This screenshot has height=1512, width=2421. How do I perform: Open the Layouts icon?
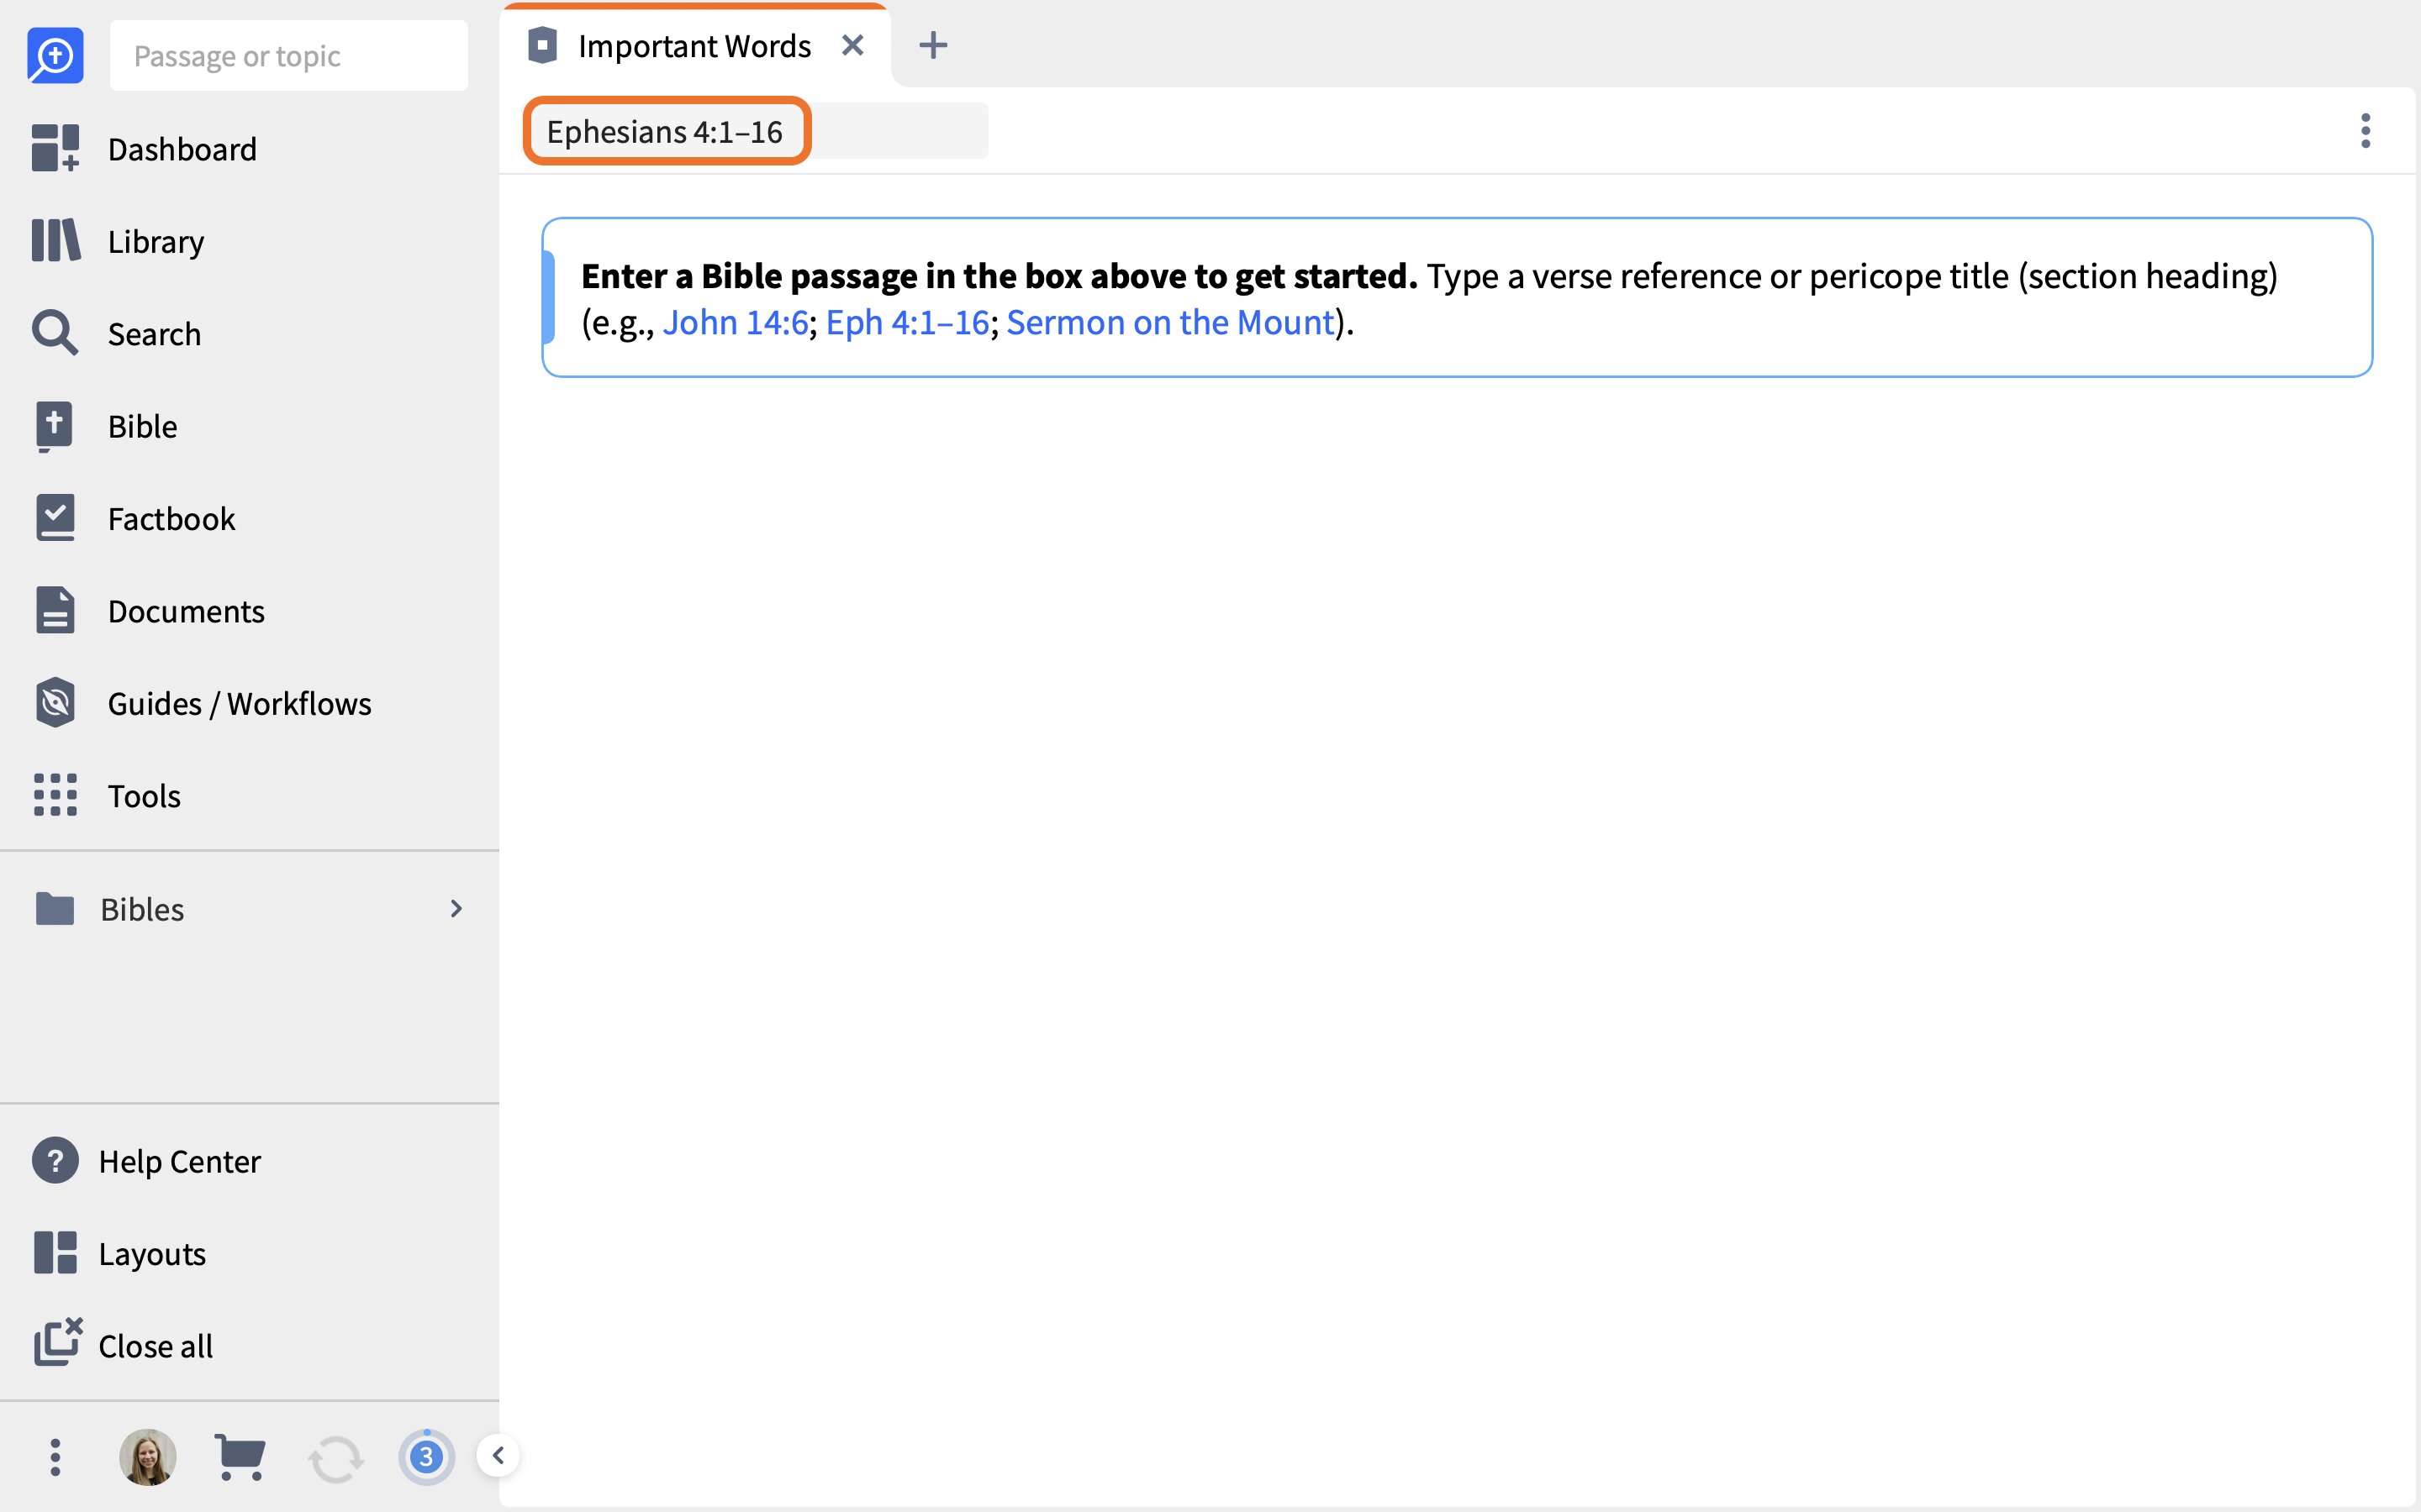(x=55, y=1253)
